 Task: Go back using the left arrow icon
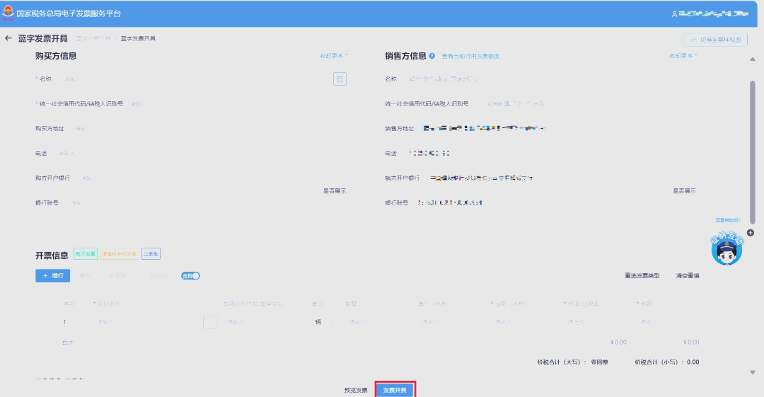[8, 38]
